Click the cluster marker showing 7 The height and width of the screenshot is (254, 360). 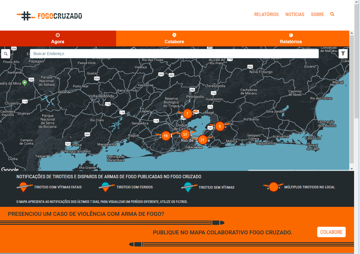tap(187, 114)
